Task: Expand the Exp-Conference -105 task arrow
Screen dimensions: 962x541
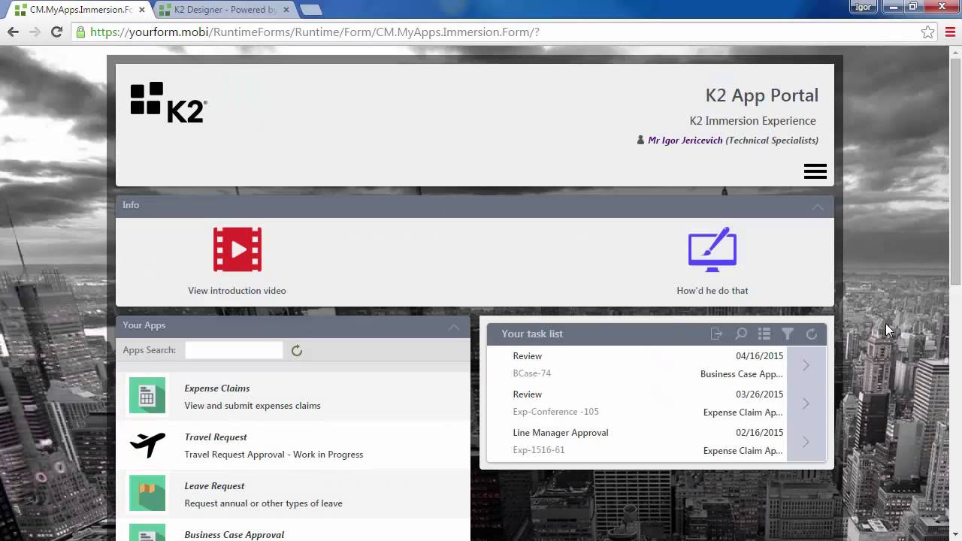Action: [x=806, y=403]
